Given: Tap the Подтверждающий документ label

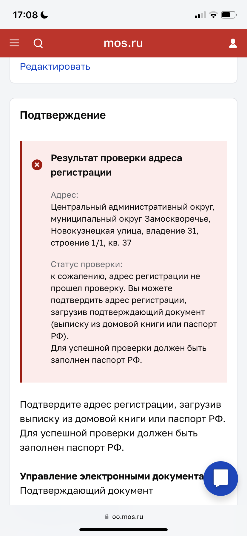Looking at the screenshot, I should [87, 491].
